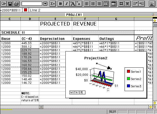Click the small A decrease font size icon
This screenshot has width=157, height=114.
pyautogui.click(x=79, y=4)
